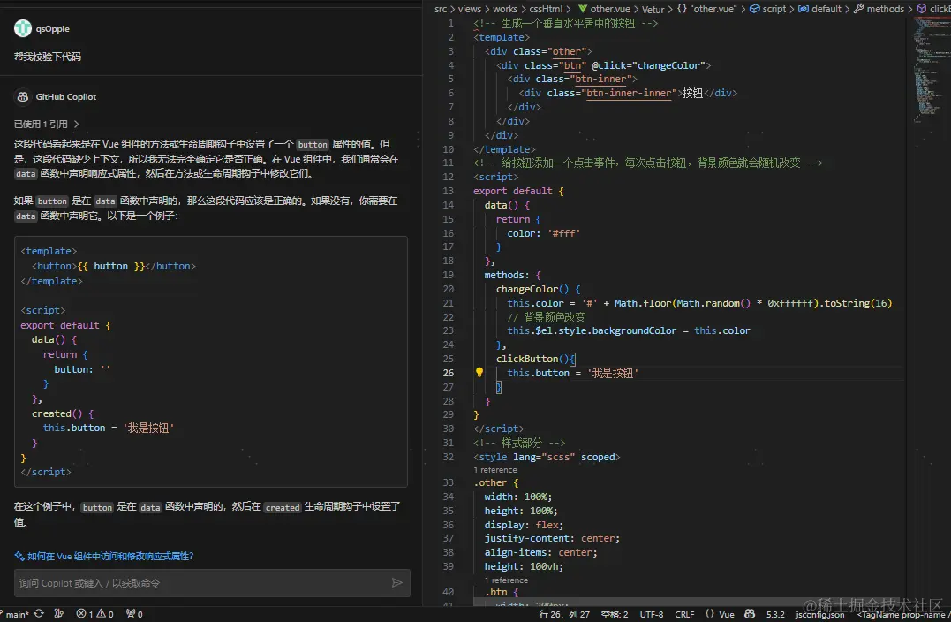Click the lightbulb code action on line 26
This screenshot has width=951, height=622.
479,372
